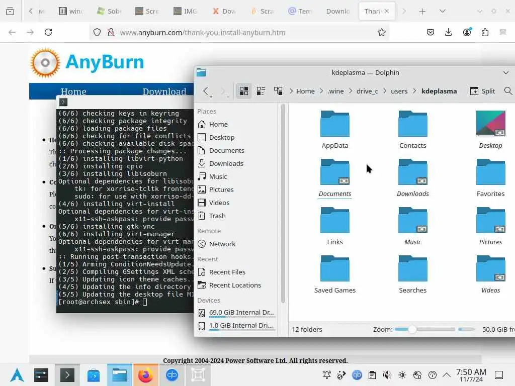Open the AppData folder
Screen dimensions: 515x386
pos(334,130)
